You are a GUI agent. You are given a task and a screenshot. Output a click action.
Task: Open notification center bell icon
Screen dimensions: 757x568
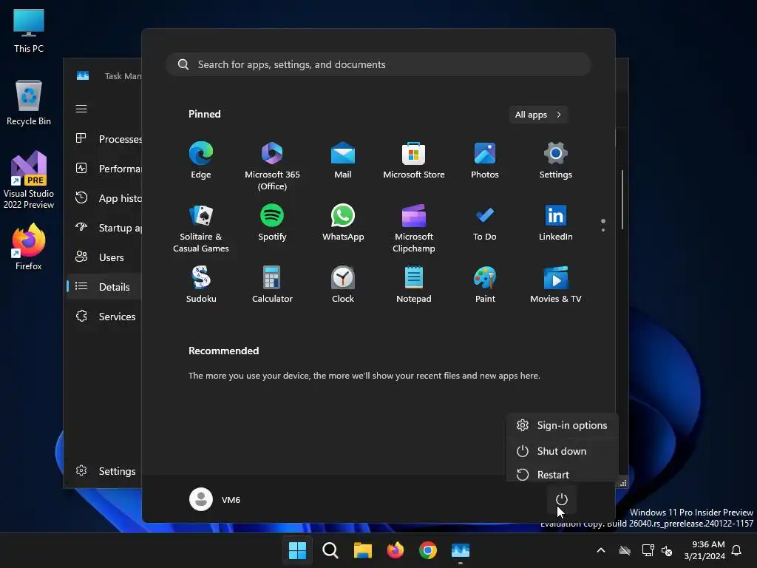[x=736, y=550]
